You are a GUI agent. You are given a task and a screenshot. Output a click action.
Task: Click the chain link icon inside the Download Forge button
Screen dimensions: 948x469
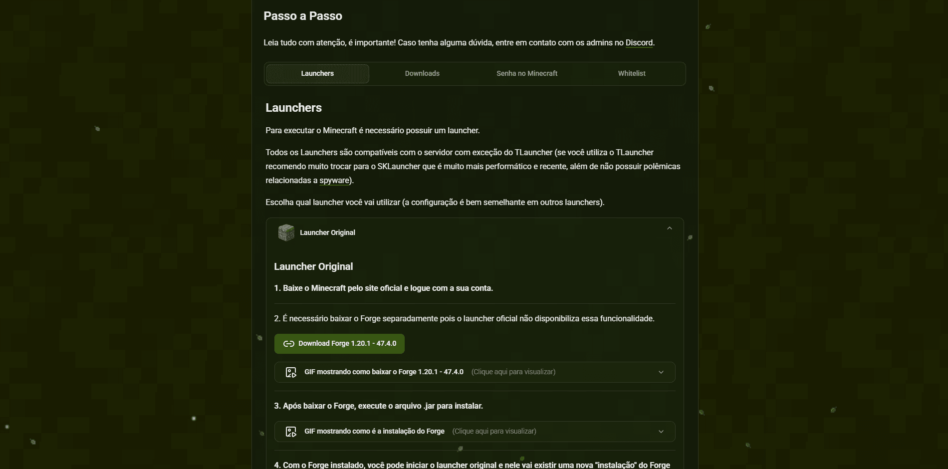pyautogui.click(x=289, y=344)
